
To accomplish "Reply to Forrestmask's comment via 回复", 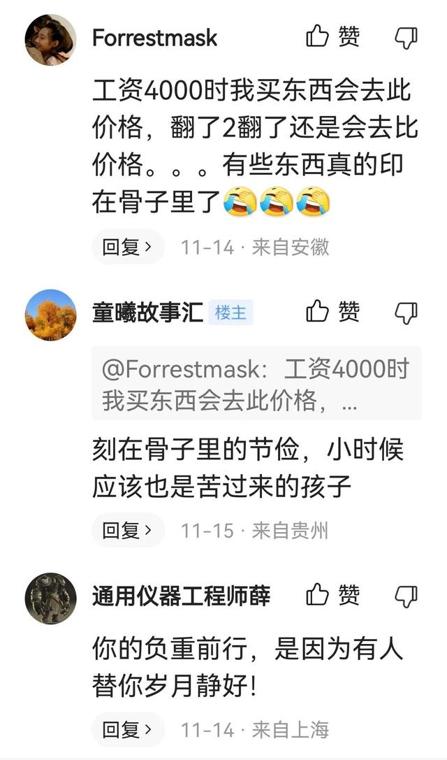I will 128,248.
